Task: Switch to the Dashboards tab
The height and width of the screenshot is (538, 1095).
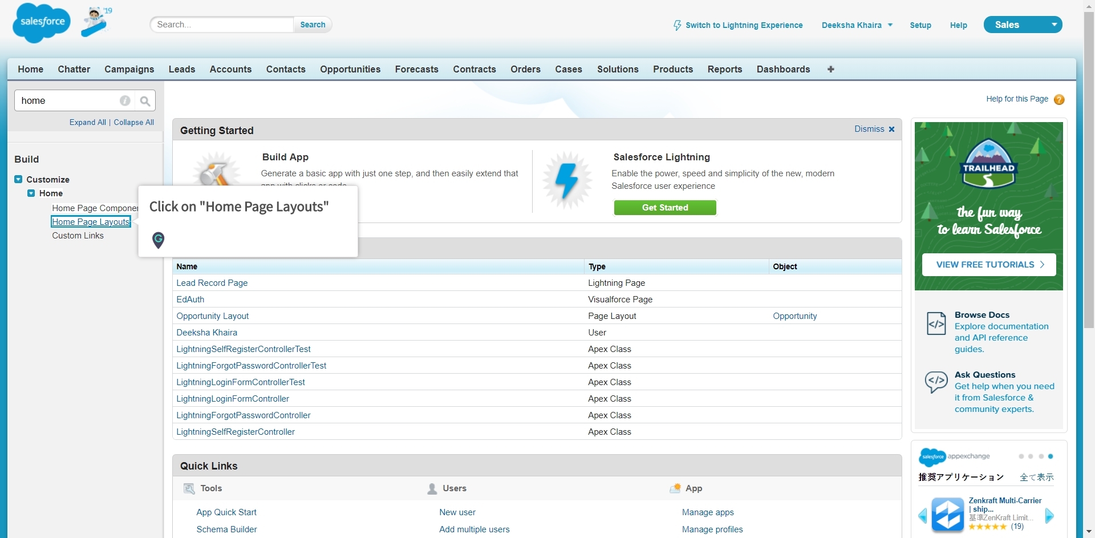Action: pos(783,69)
